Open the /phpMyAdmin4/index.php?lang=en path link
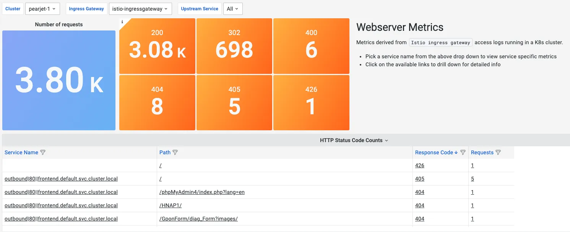This screenshot has width=570, height=232. (202, 192)
